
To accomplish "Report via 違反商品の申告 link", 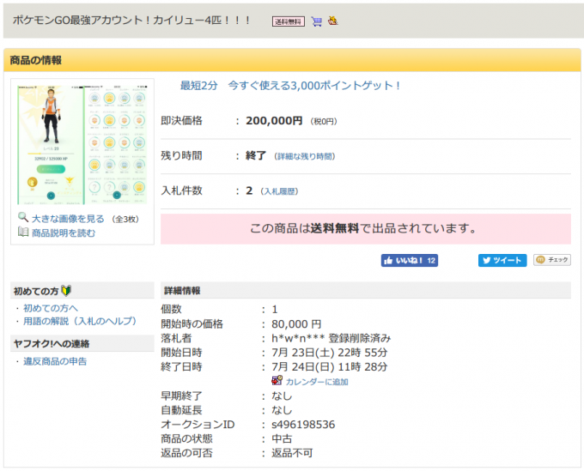I will 55,361.
